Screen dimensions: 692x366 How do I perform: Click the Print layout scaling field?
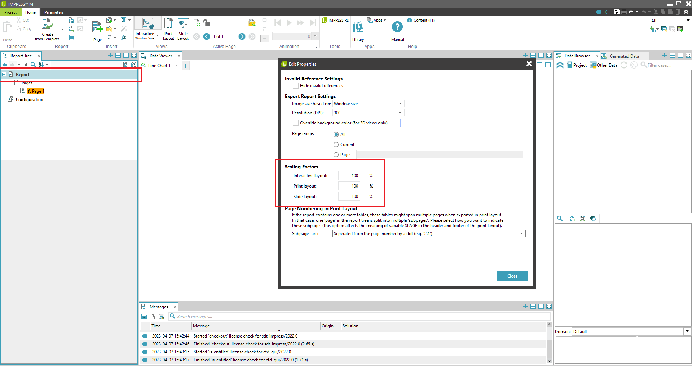(349, 186)
